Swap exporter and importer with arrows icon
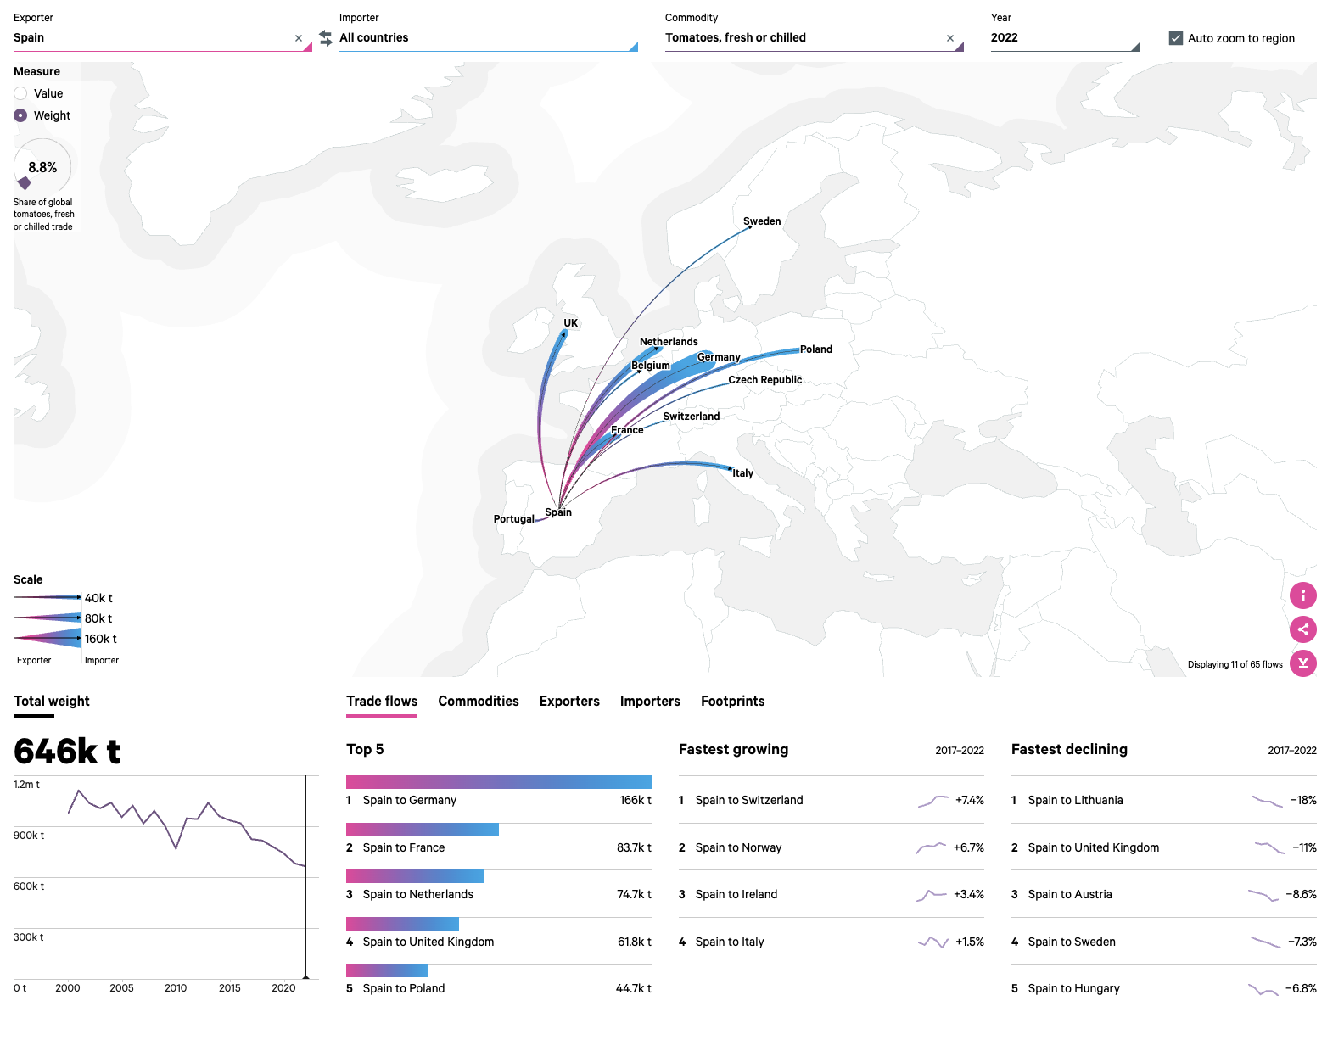Screen dimensions: 1344x1040 point(326,38)
